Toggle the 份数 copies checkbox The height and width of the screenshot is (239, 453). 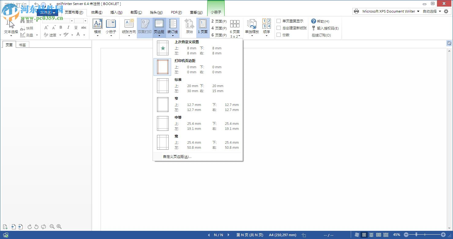point(278,35)
